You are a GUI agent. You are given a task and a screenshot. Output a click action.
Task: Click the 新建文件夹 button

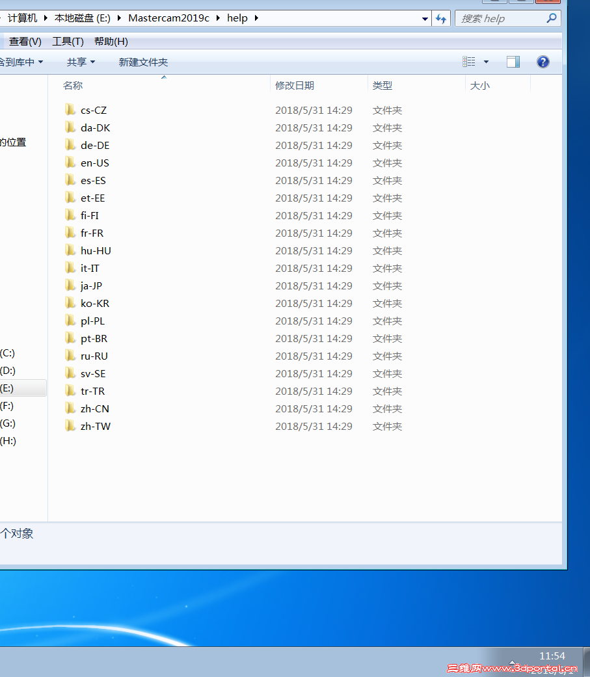tap(143, 62)
